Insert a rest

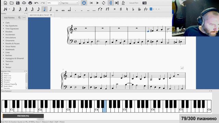click(x=107, y=9)
